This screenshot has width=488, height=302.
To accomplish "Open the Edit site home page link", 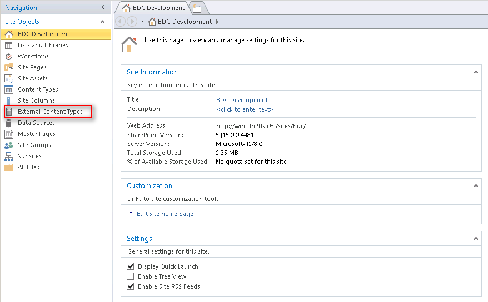I will pyautogui.click(x=165, y=214).
